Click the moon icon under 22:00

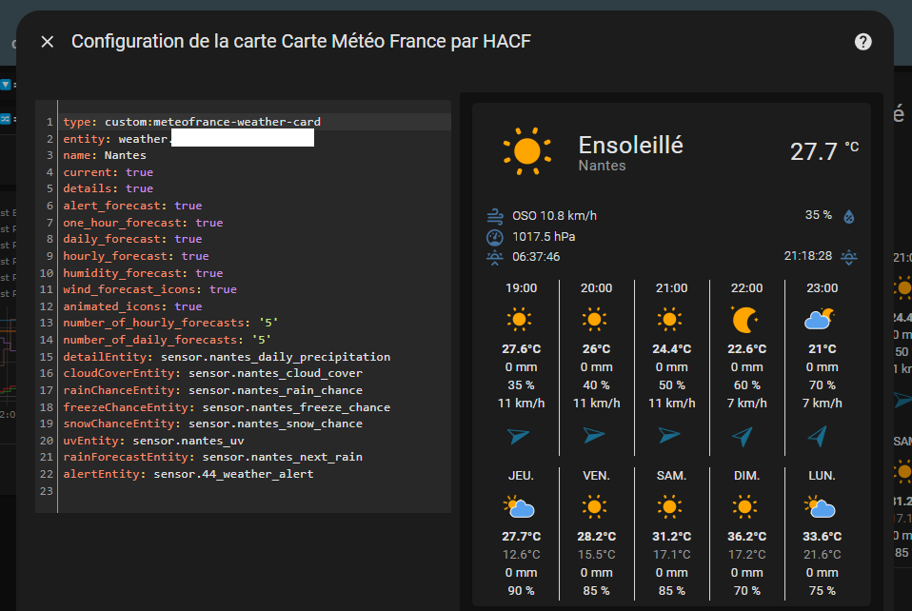click(745, 319)
